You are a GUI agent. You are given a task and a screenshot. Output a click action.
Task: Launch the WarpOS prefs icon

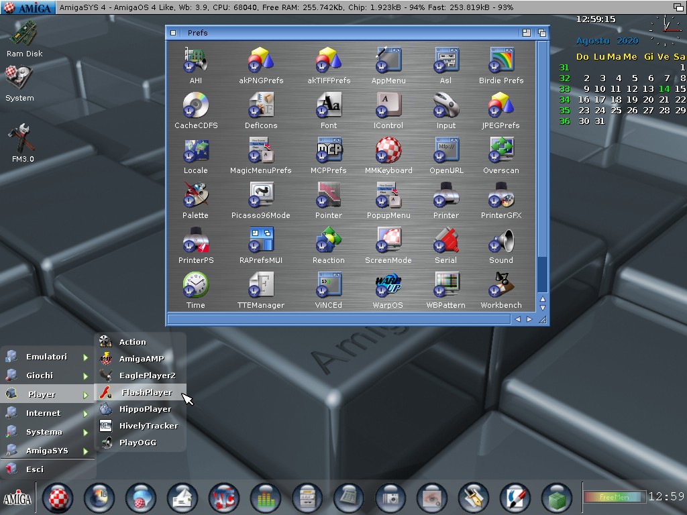coord(388,286)
